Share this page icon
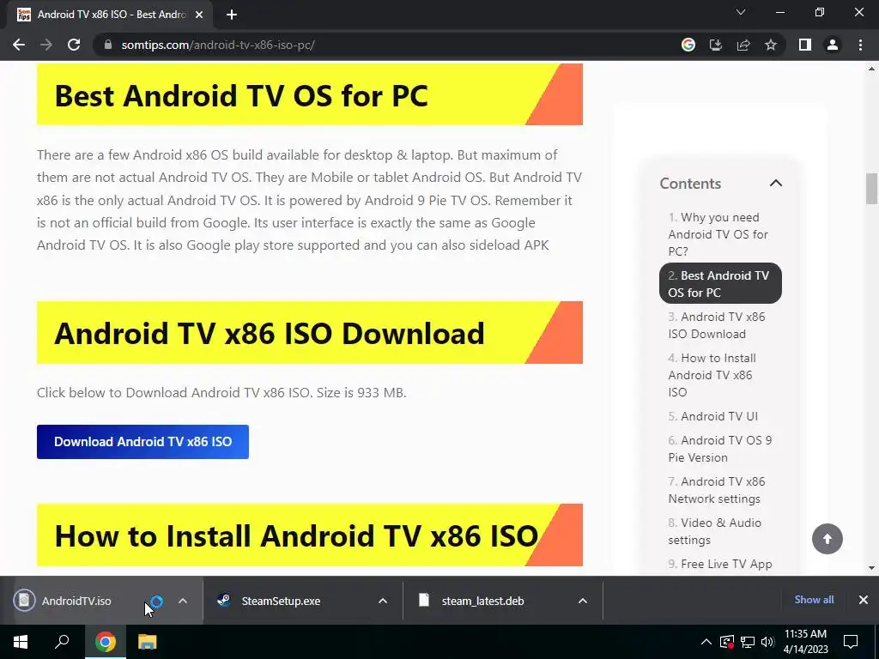 (743, 45)
